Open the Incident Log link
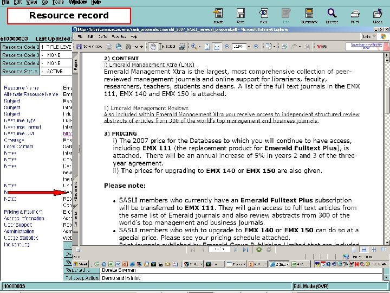 (x=17, y=244)
